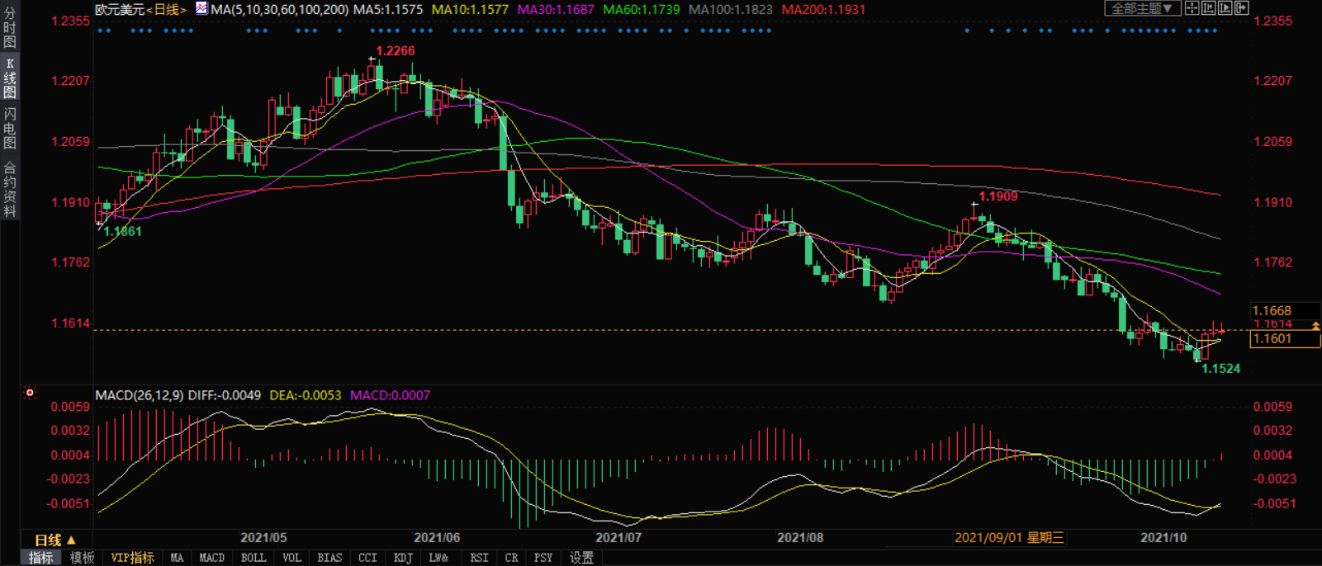Click the crosshair cursor icon at top right
The image size is (1322, 566).
click(x=1192, y=8)
